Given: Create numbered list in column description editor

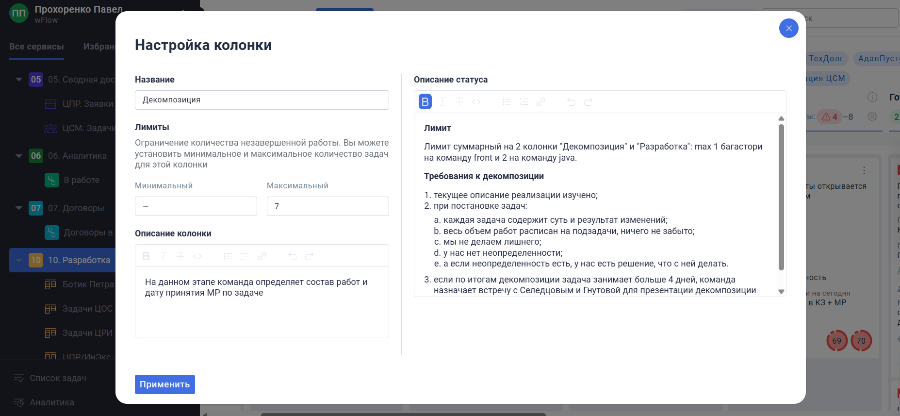Looking at the screenshot, I should click(245, 256).
